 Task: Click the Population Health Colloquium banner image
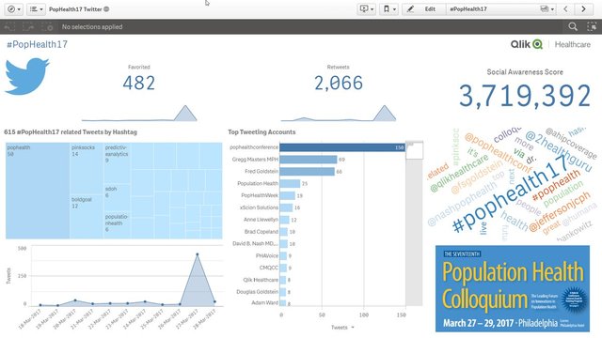coord(513,288)
